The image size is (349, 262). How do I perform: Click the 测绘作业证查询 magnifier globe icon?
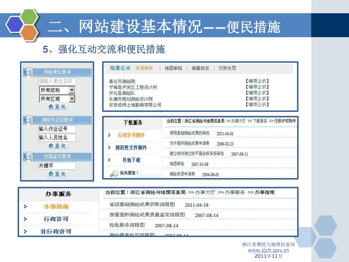pyautogui.click(x=29, y=120)
